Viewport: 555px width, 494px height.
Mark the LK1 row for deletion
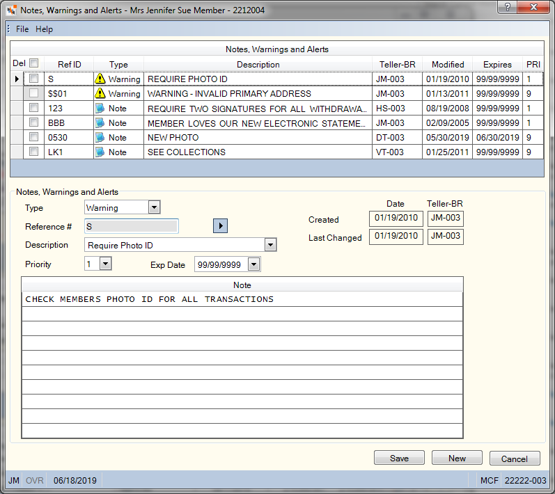pyautogui.click(x=33, y=152)
